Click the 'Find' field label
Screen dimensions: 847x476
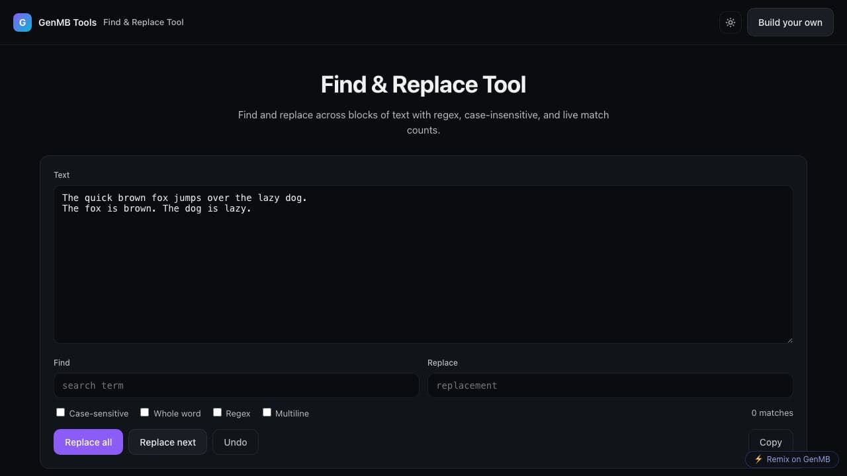(x=62, y=363)
